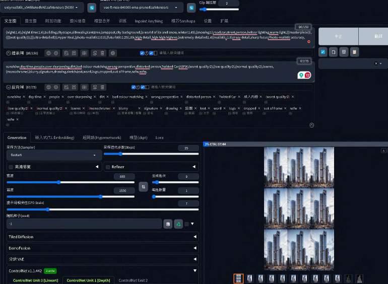
Task: Click history icon in negative prompt toolbar
Action: pos(67,87)
